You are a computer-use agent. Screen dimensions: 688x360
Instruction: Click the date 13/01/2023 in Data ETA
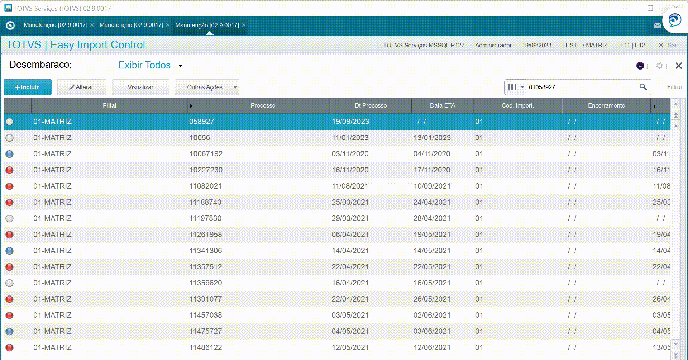[x=432, y=138]
